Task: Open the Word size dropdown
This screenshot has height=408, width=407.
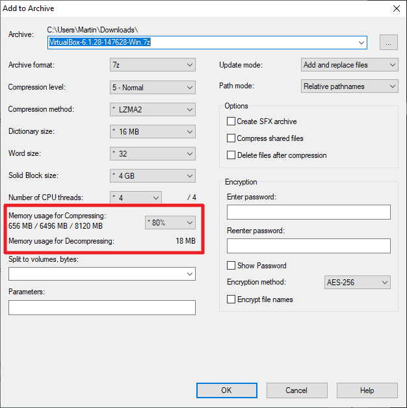Action: [153, 154]
